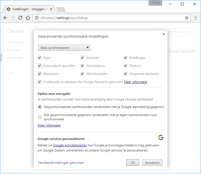Toggle the Apps checkbox

pyautogui.click(x=40, y=58)
